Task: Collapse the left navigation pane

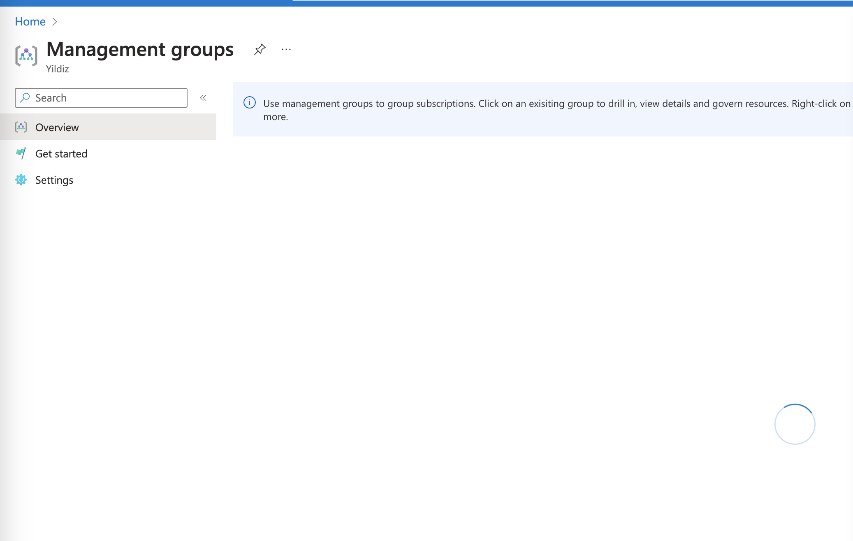Action: click(203, 98)
